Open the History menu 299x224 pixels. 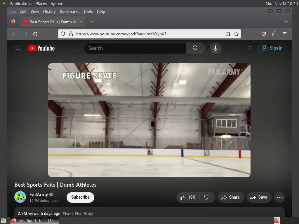[x=49, y=11]
